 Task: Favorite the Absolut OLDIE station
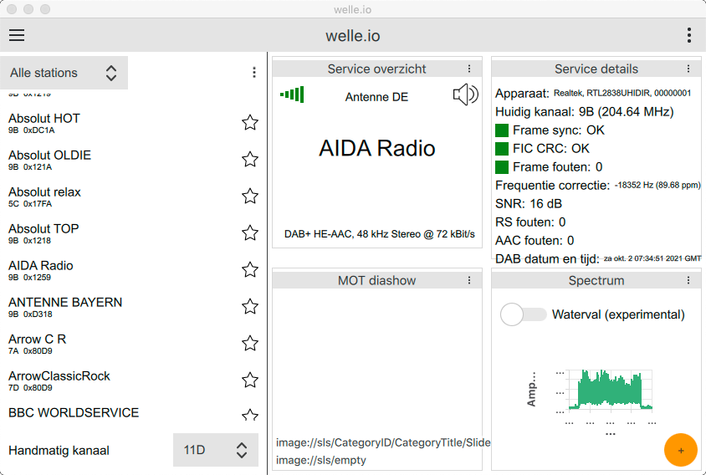(x=250, y=160)
